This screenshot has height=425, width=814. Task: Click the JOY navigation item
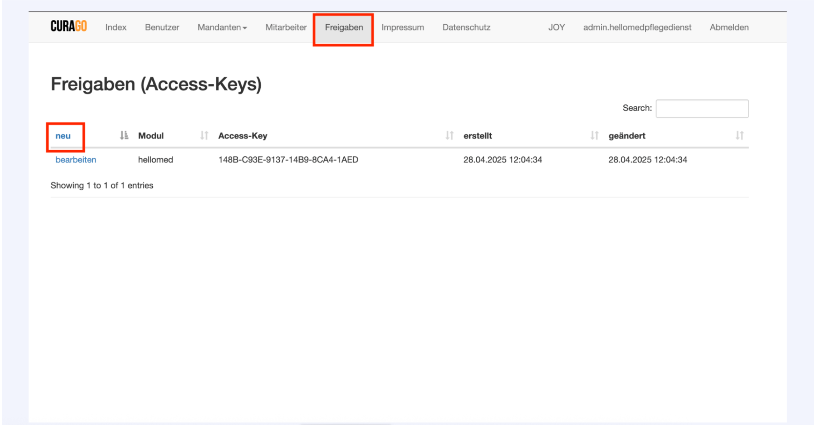coord(556,28)
